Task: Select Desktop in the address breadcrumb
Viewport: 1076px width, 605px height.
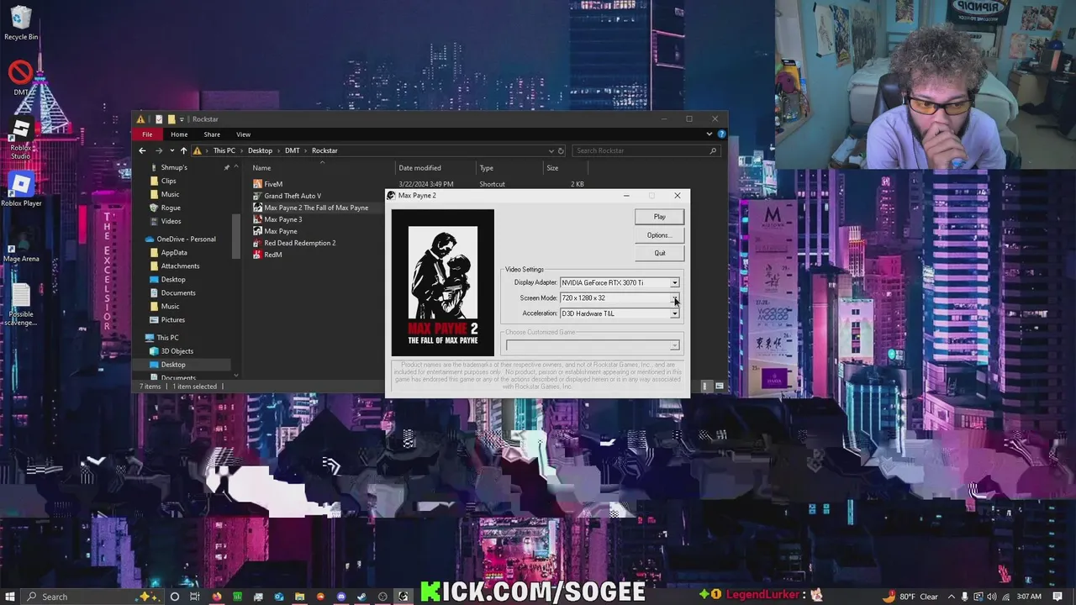Action: tap(260, 150)
